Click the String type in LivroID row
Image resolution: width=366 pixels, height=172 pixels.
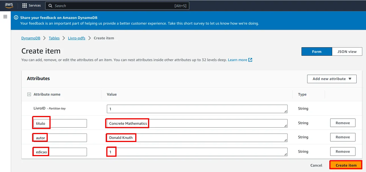coord(303,109)
